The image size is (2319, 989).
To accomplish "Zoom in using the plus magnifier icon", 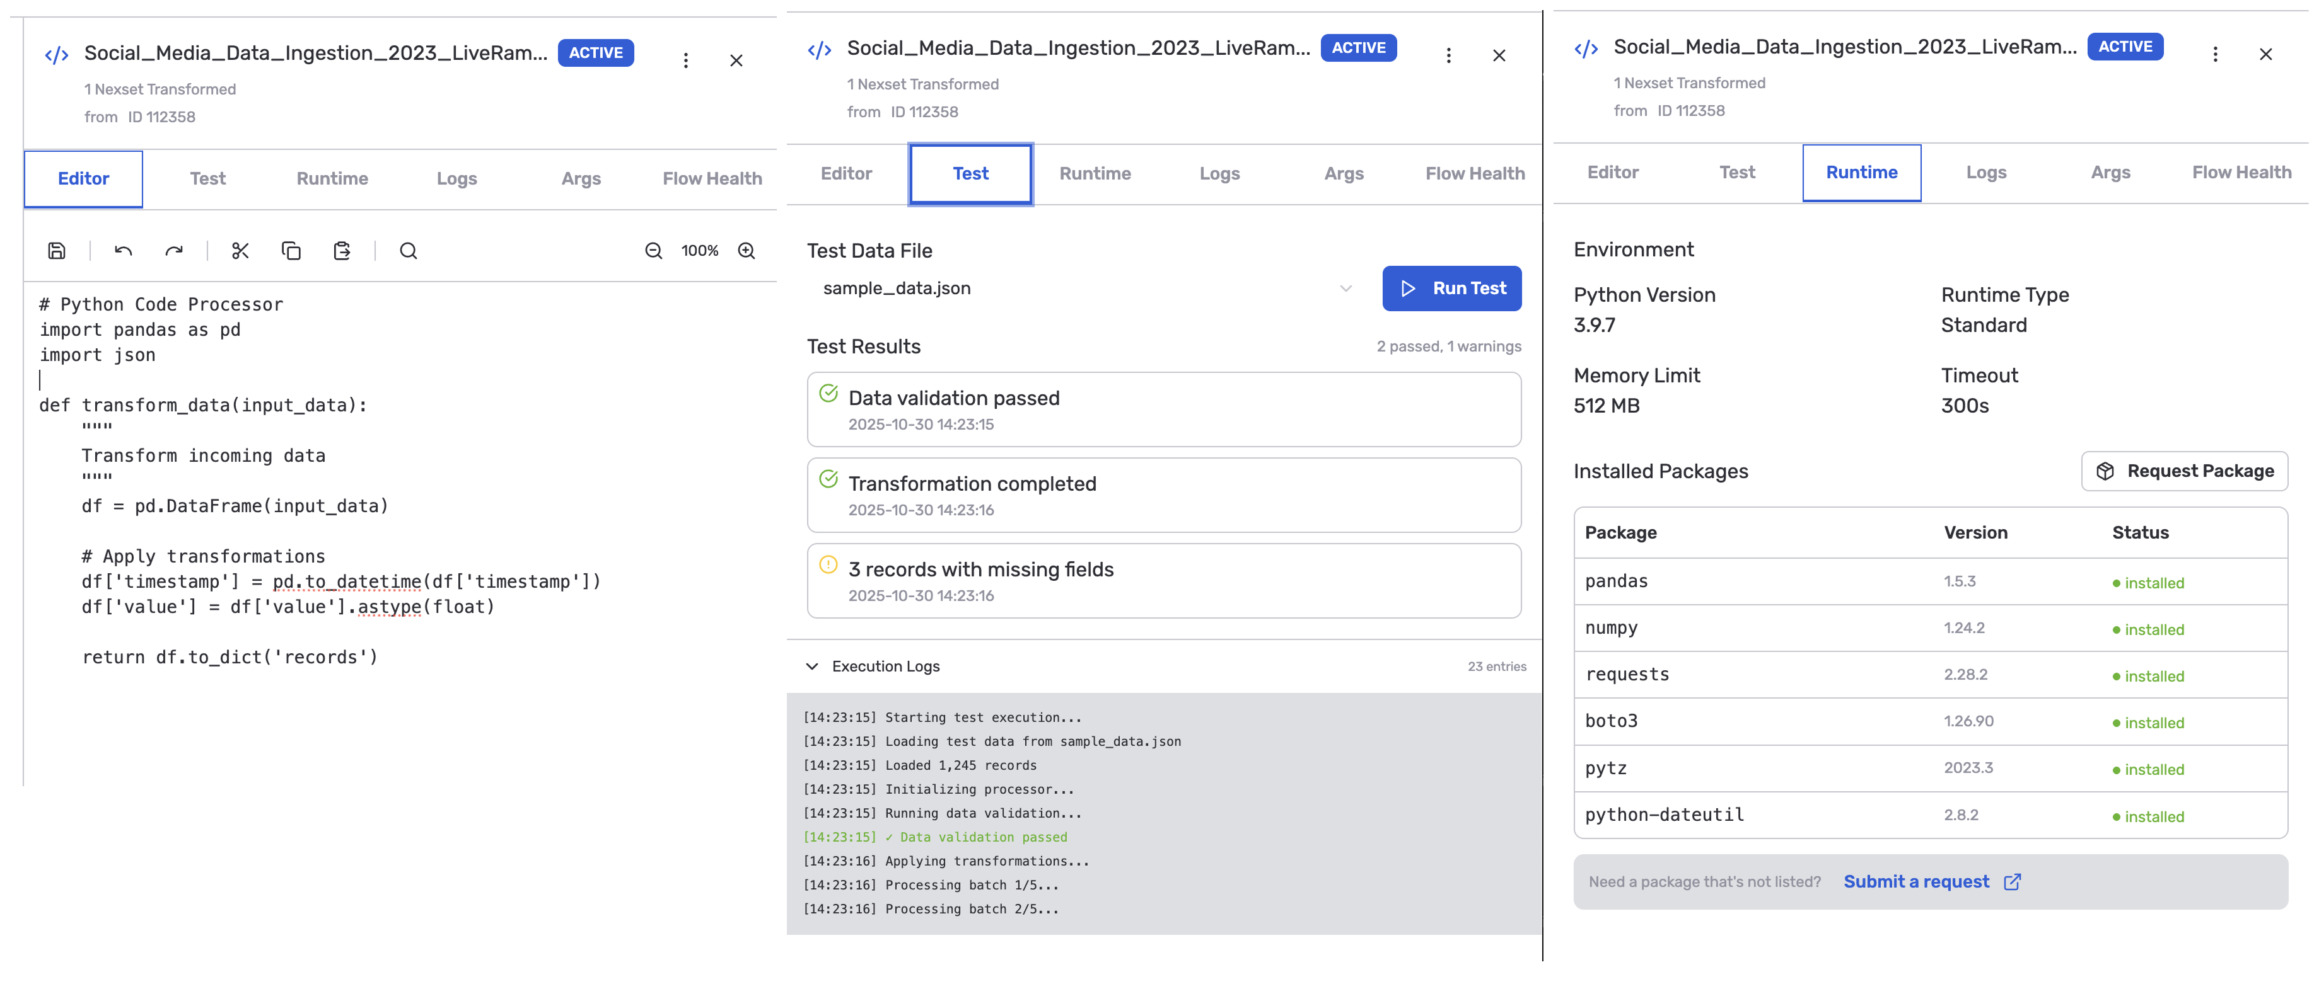I will (x=747, y=251).
